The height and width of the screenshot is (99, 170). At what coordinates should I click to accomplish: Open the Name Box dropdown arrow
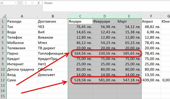[x=16, y=3]
